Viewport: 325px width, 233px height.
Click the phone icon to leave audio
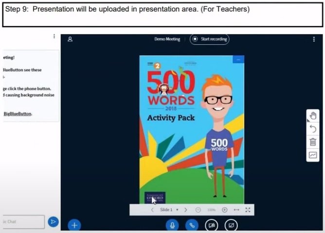192,225
